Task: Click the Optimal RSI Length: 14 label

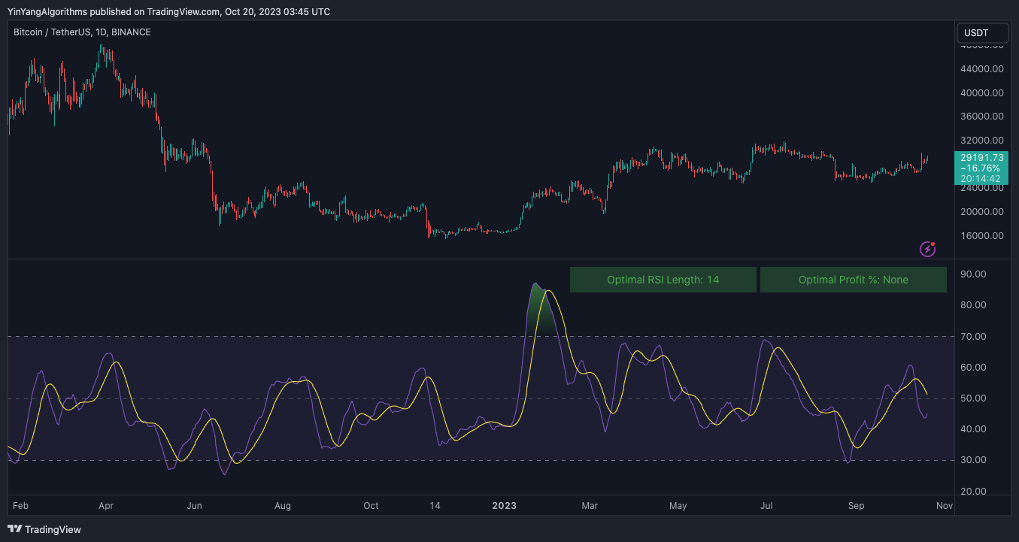Action: pos(663,280)
